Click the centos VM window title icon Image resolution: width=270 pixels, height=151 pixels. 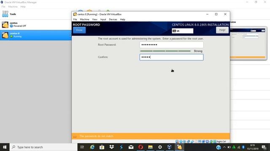75,14
